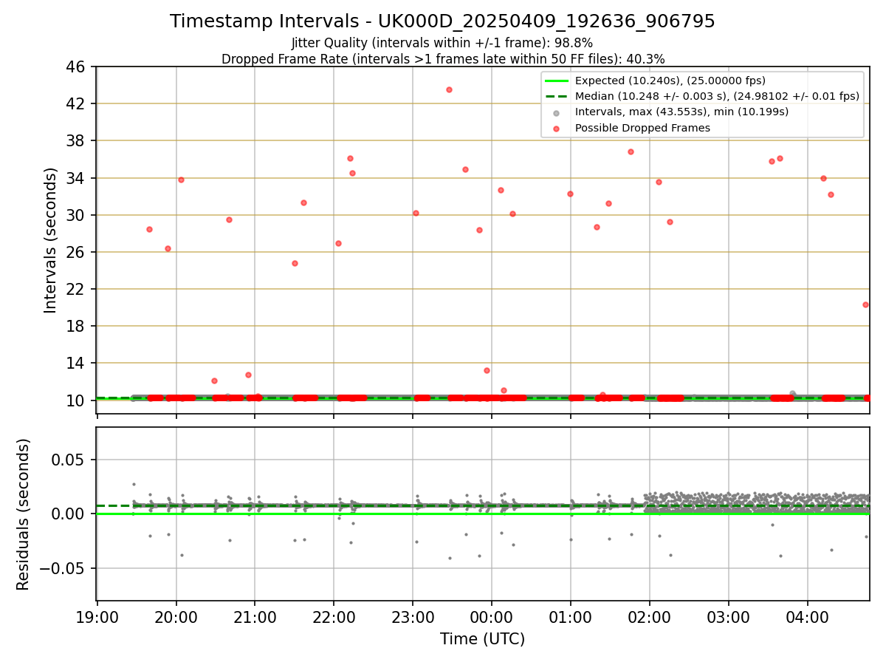Click legend entry 'Possible Dropped Frames'
The image size is (886, 665).
[x=642, y=128]
